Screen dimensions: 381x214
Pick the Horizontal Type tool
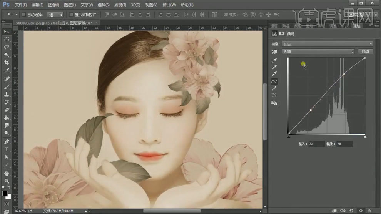point(7,149)
